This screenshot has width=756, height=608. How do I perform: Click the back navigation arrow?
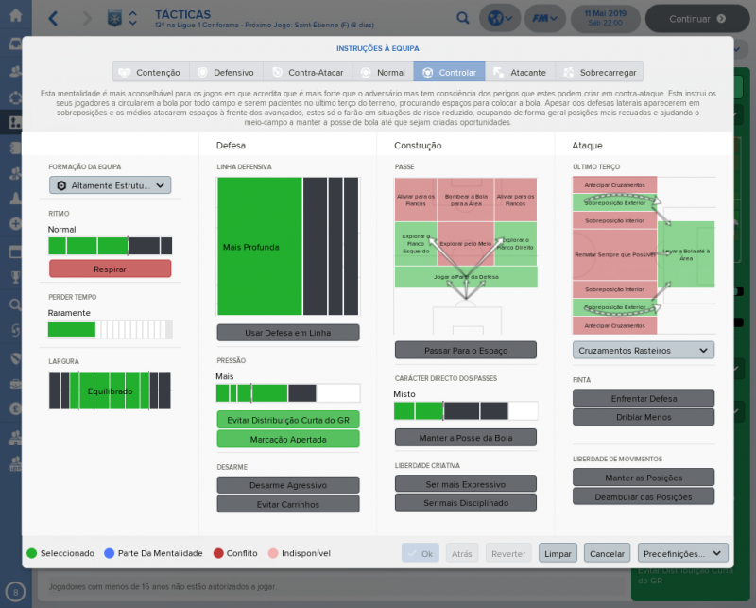click(x=53, y=18)
